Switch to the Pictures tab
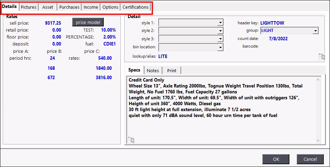Viewport: 330px width, 167px height. point(28,7)
